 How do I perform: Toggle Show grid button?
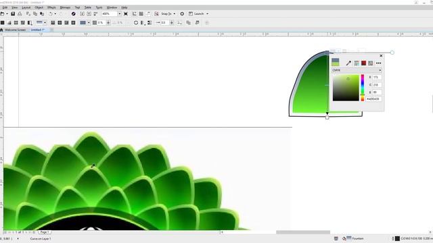pos(141,13)
